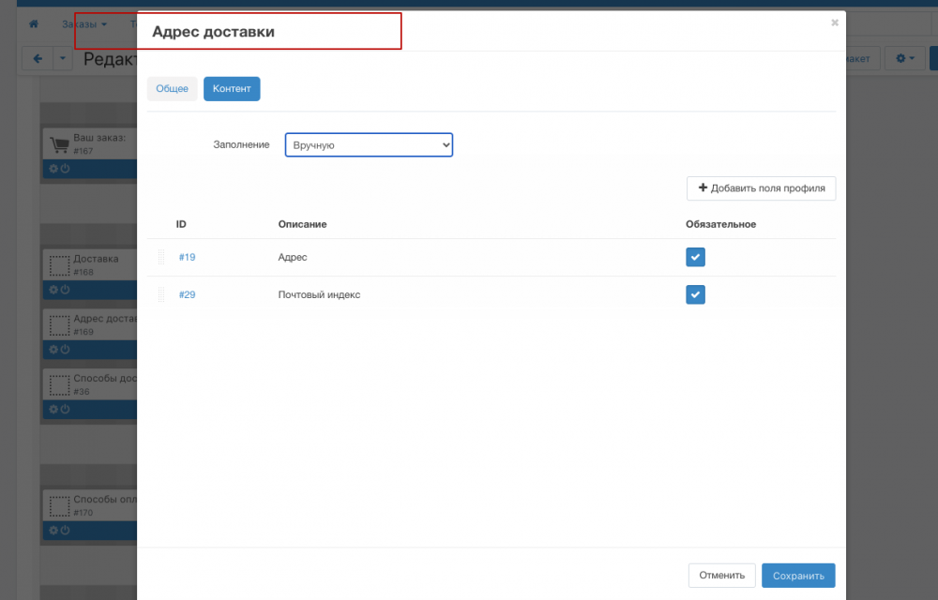Click the Отменить button
The image size is (938, 600).
721,576
